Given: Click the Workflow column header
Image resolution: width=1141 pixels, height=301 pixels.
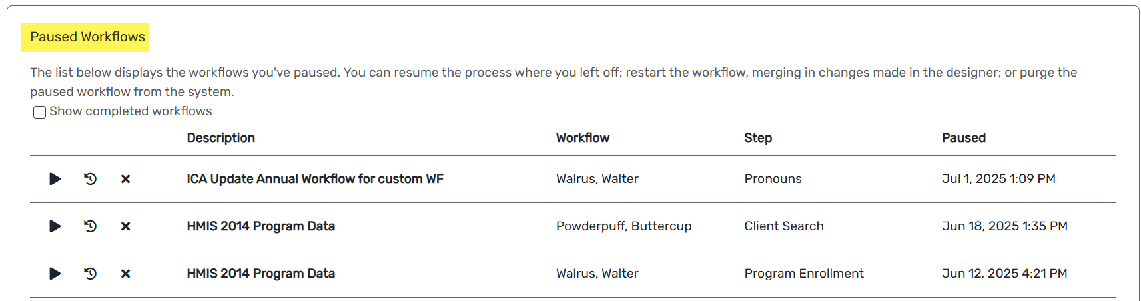Looking at the screenshot, I should pos(583,138).
